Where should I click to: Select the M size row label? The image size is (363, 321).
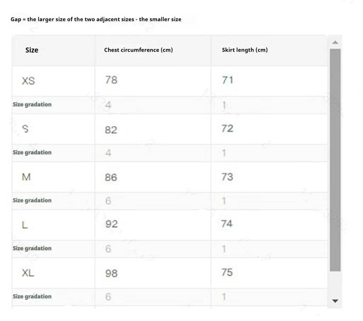click(x=26, y=177)
